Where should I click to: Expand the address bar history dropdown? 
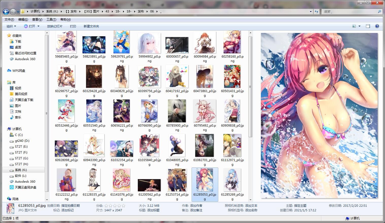coord(311,11)
